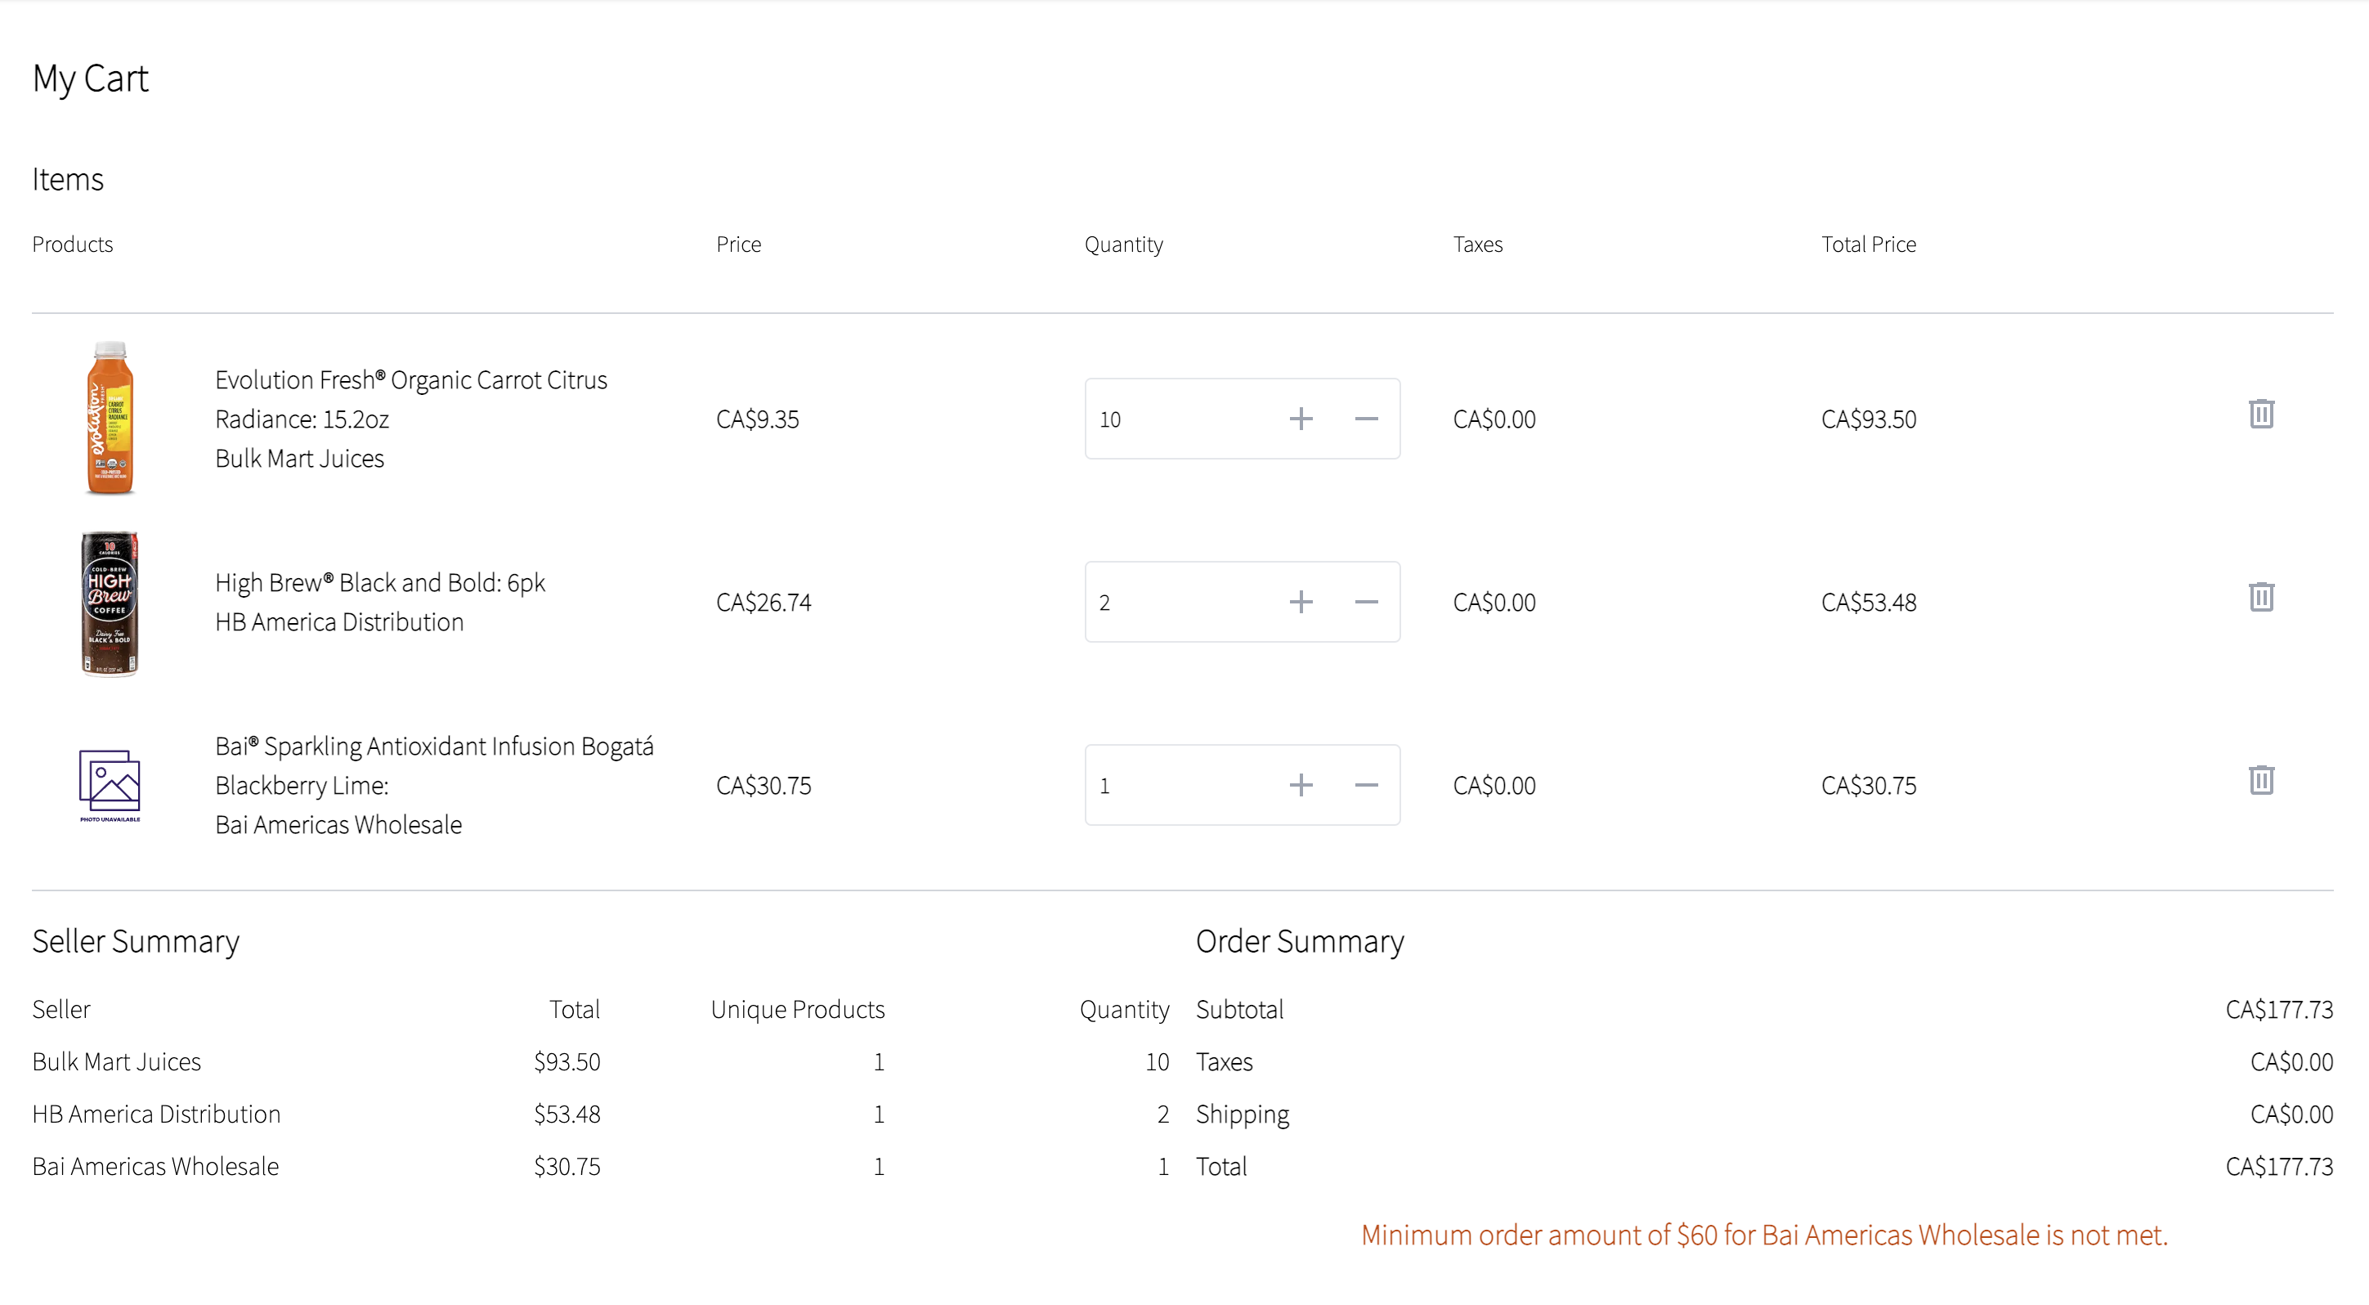This screenshot has height=1305, width=2369.
Task: Remove High Brew Black and Bold item
Action: (2260, 597)
